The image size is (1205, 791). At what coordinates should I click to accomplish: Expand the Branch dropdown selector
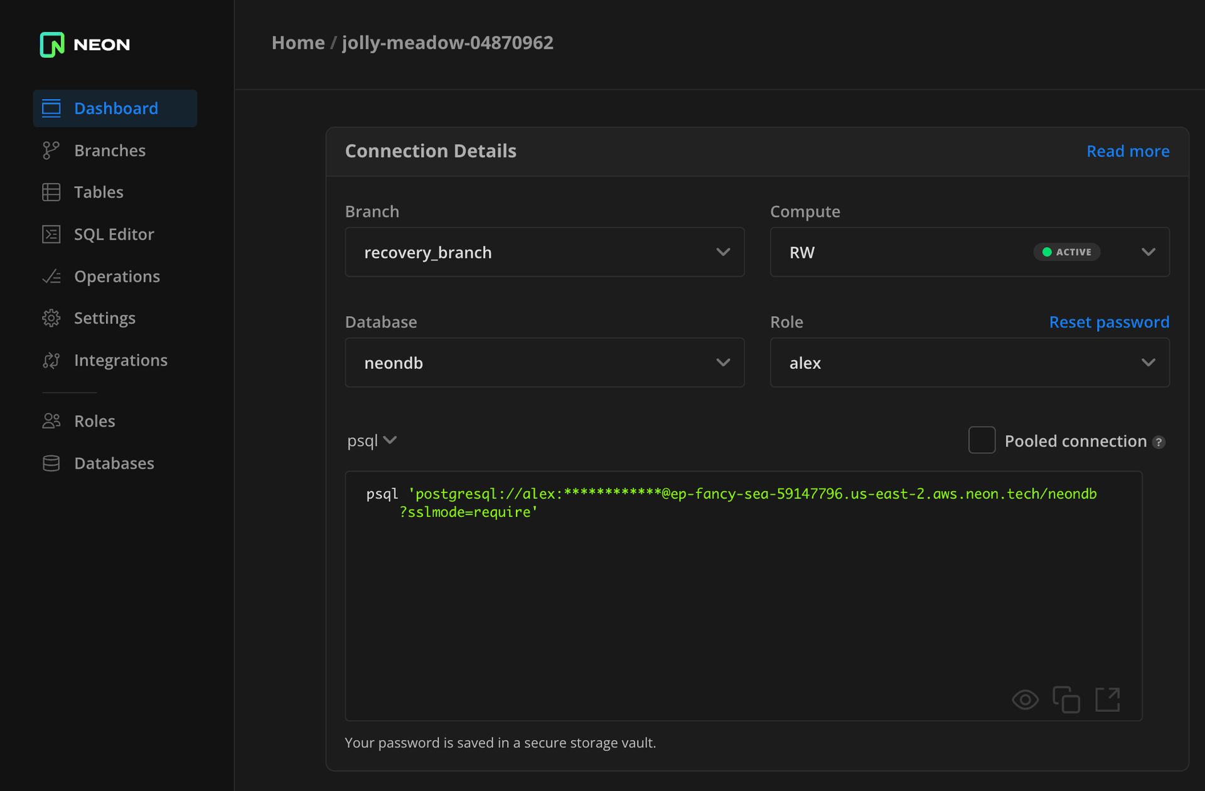[722, 253]
